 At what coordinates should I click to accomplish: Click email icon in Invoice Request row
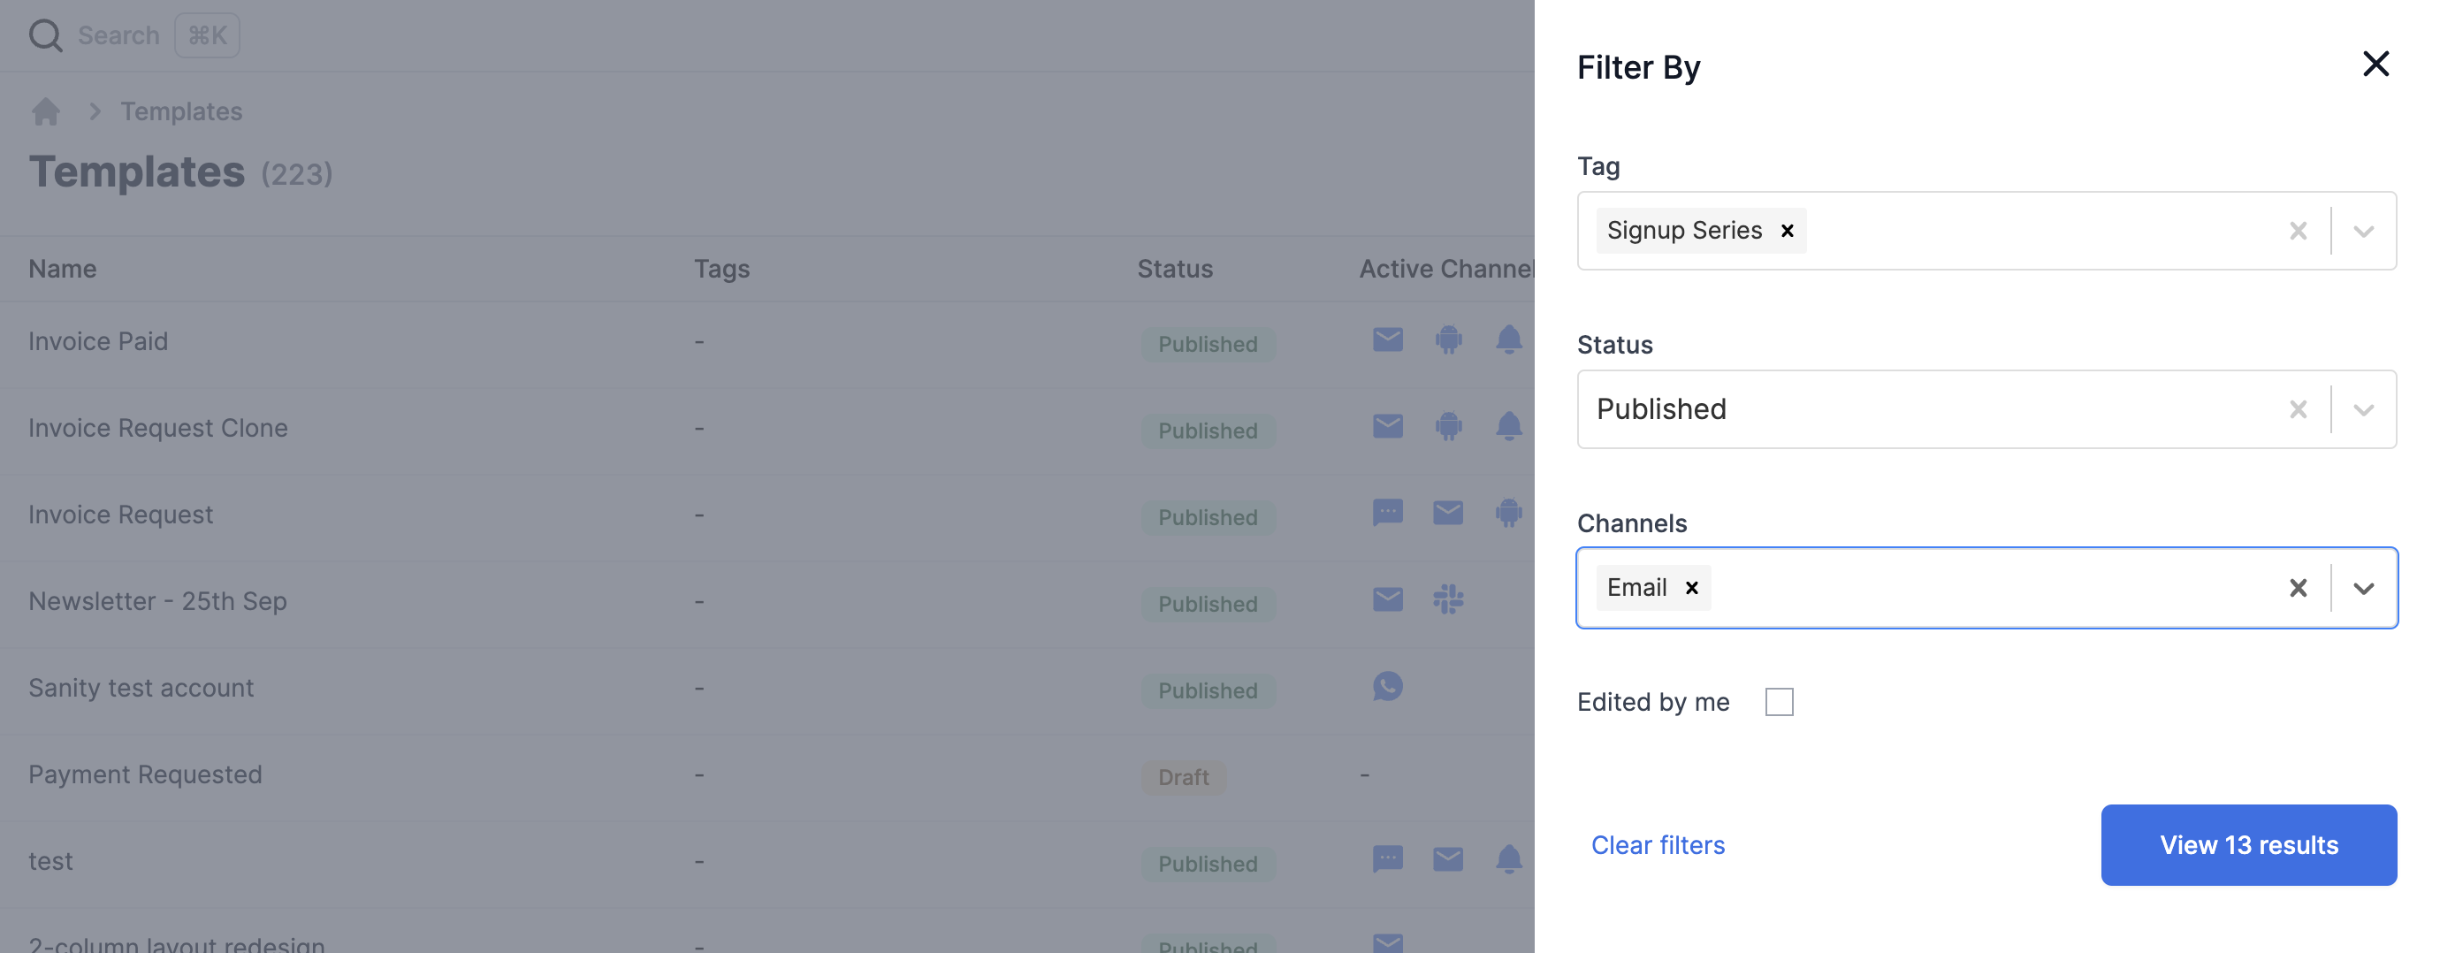1447,513
